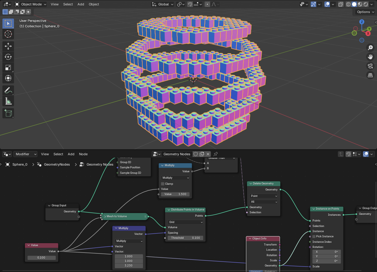The height and width of the screenshot is (272, 377).
Task: Choose the Move tool
Action: point(8,46)
